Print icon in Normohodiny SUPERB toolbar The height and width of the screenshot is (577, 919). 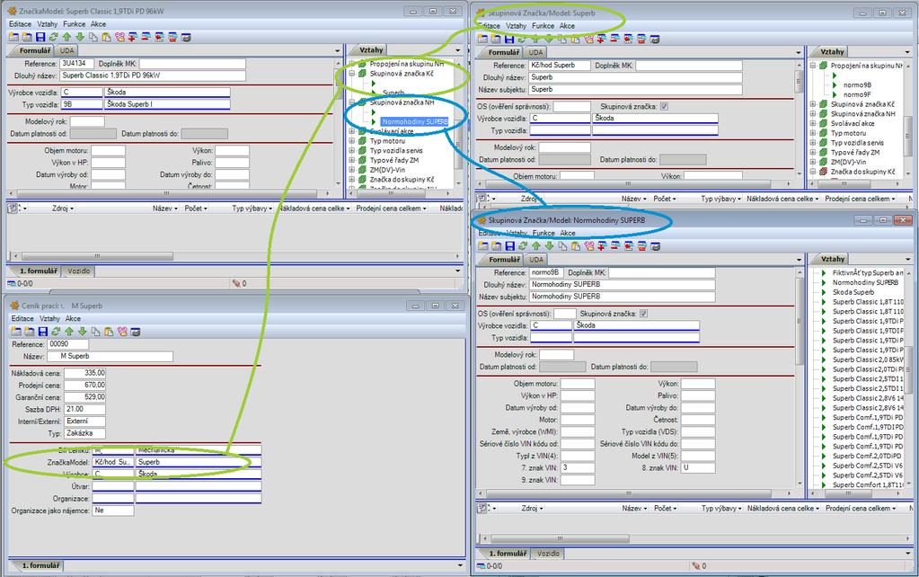coord(656,245)
